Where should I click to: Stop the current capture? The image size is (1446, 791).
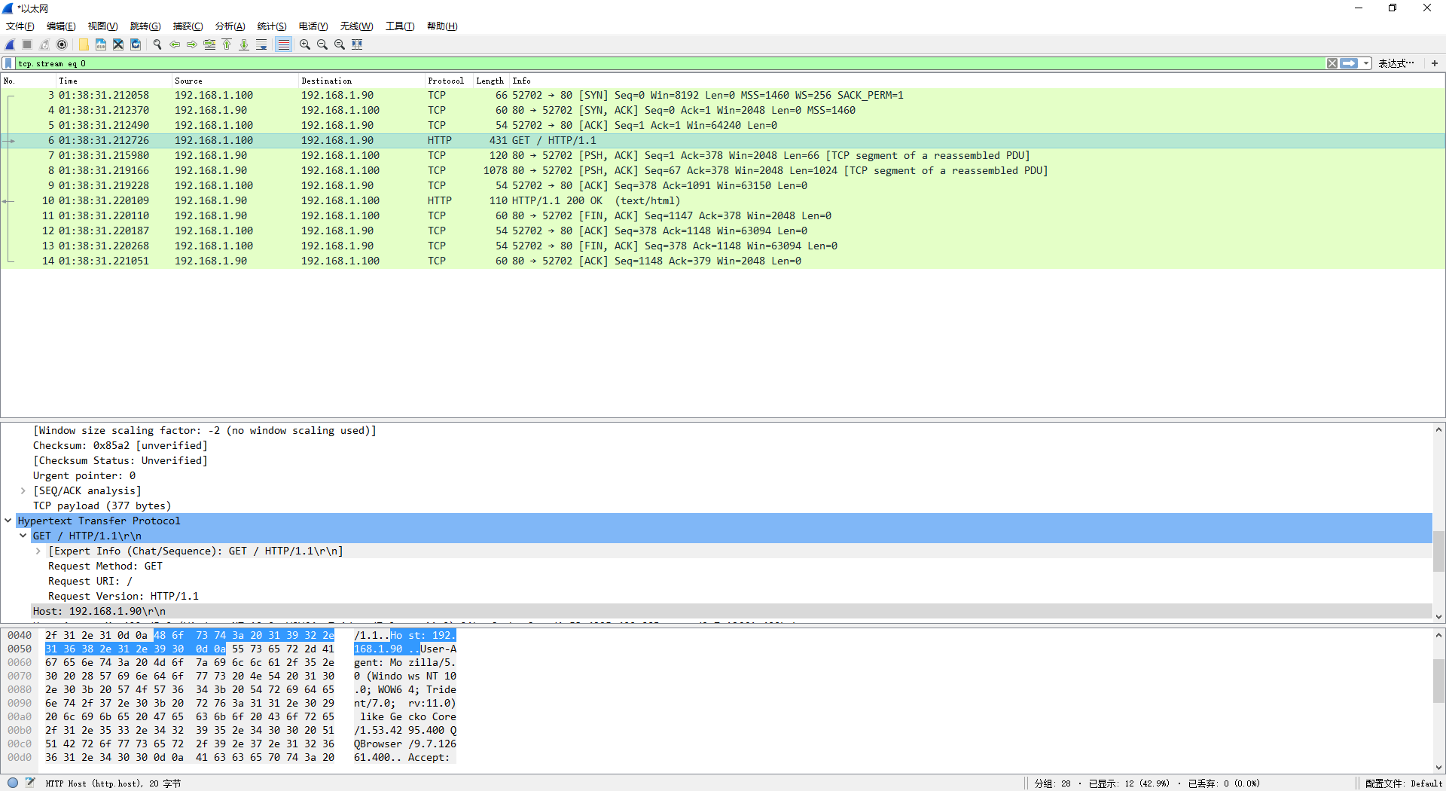pos(26,44)
